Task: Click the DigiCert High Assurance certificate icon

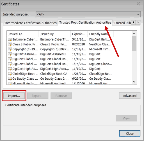Action: 10,69
